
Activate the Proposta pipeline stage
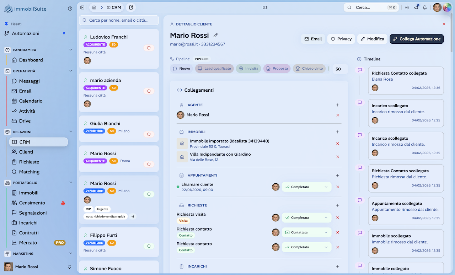[x=277, y=68]
